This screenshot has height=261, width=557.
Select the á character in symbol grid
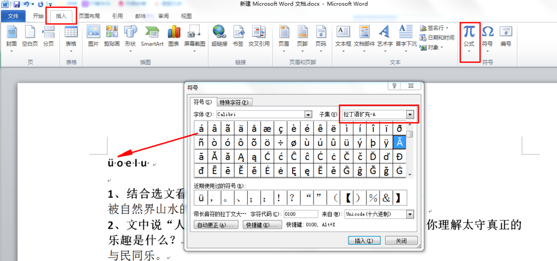click(201, 129)
